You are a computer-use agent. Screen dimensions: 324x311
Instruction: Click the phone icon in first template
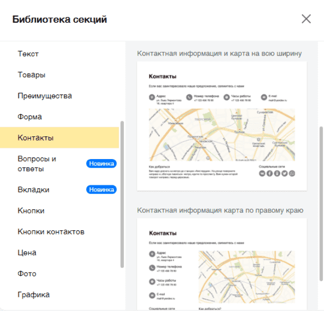click(189, 97)
